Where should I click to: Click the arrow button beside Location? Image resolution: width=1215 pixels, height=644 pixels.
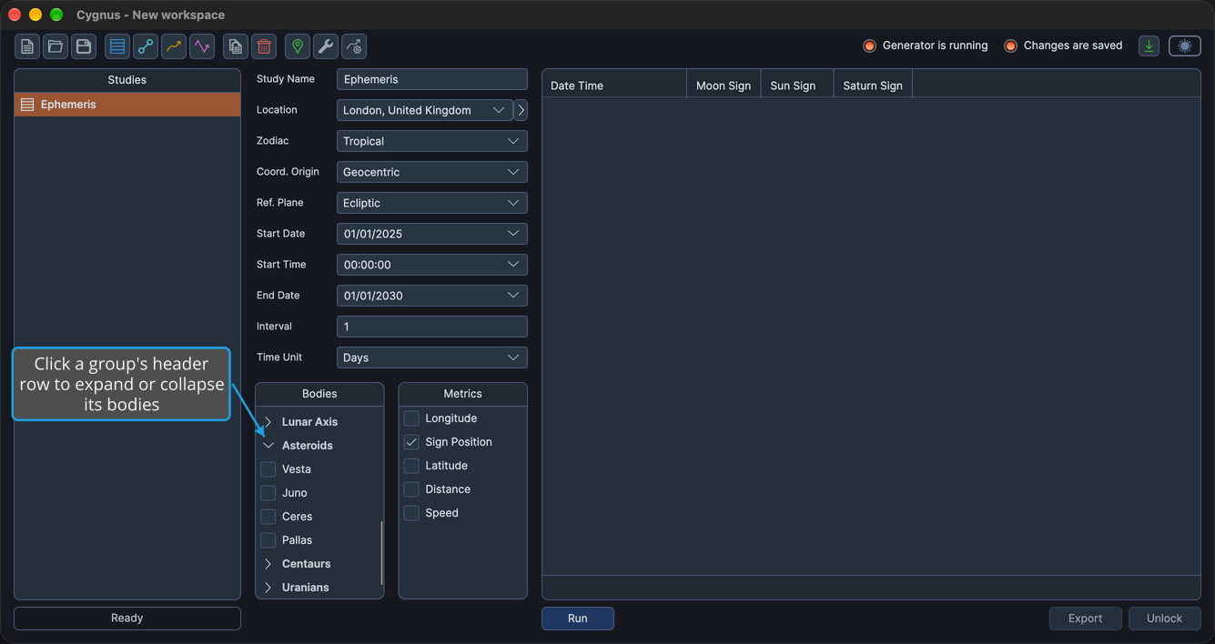click(x=521, y=110)
